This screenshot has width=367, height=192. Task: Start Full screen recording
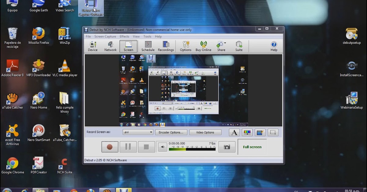click(252, 147)
